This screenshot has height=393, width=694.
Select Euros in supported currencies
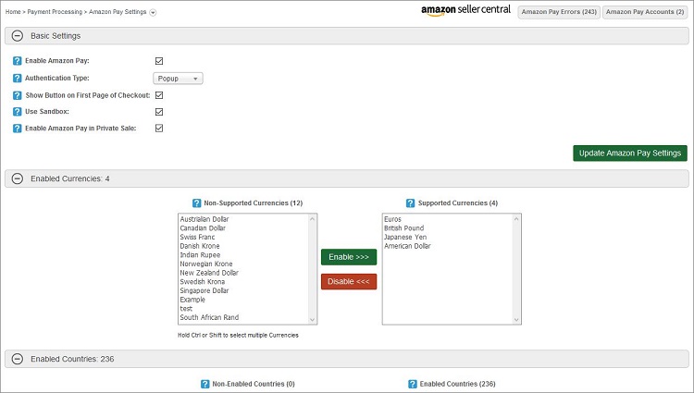click(x=392, y=219)
